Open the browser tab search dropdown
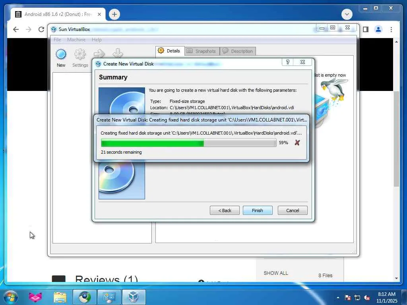 point(347,14)
